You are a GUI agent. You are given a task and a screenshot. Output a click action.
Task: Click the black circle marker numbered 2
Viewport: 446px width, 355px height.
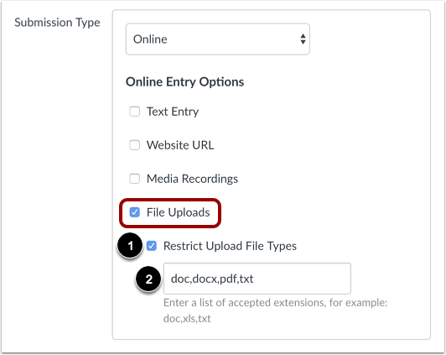pos(148,279)
